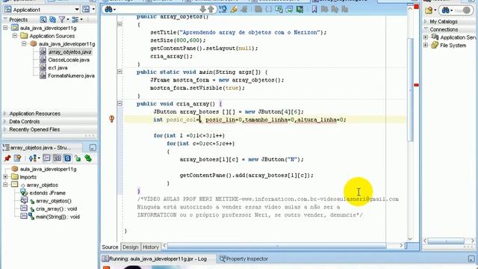Toggle show public members lock icon

(78, 158)
